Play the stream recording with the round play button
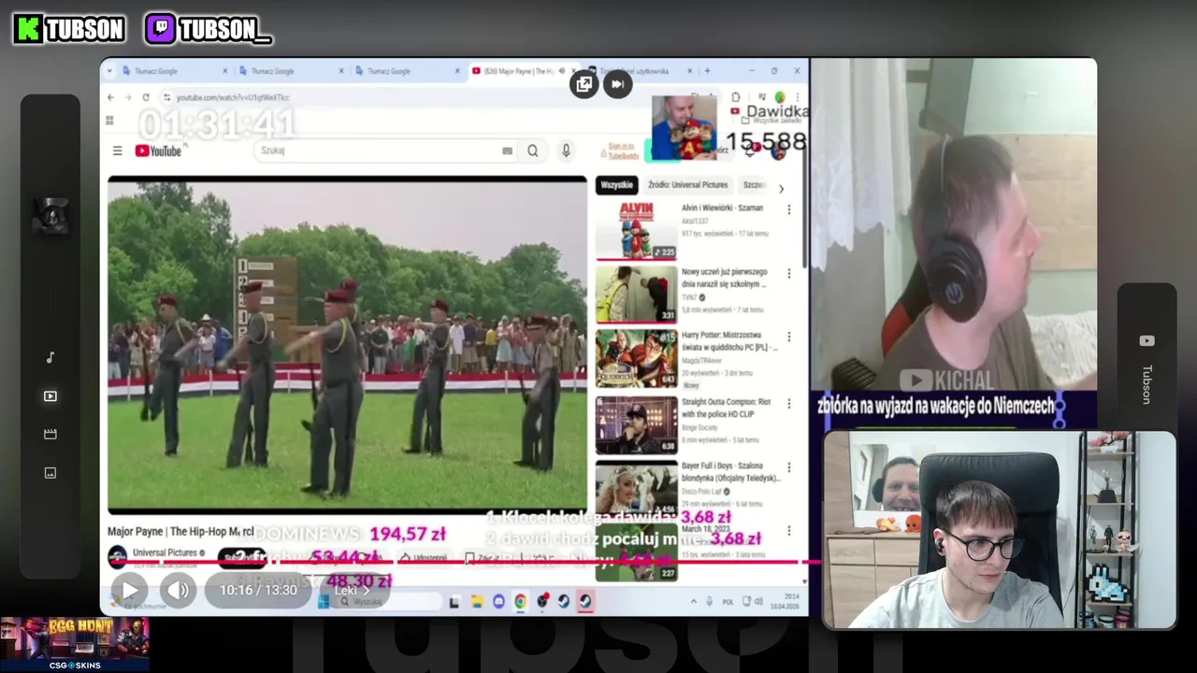1197x673 pixels. (x=130, y=590)
